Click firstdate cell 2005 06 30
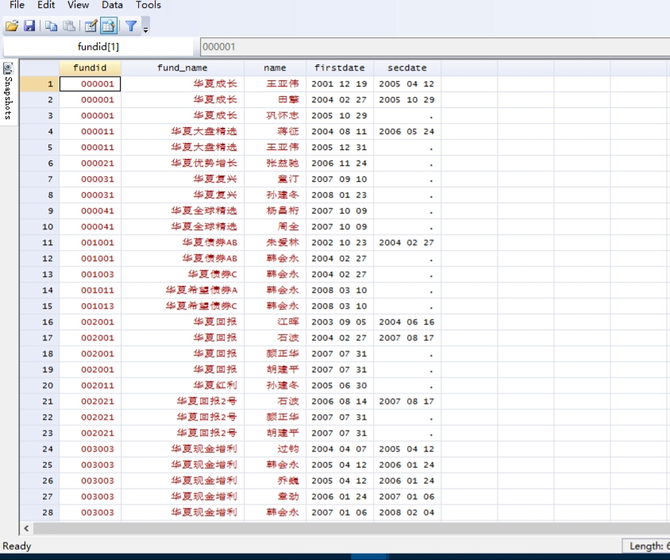Viewport: 670px width, 560px height. (340, 385)
